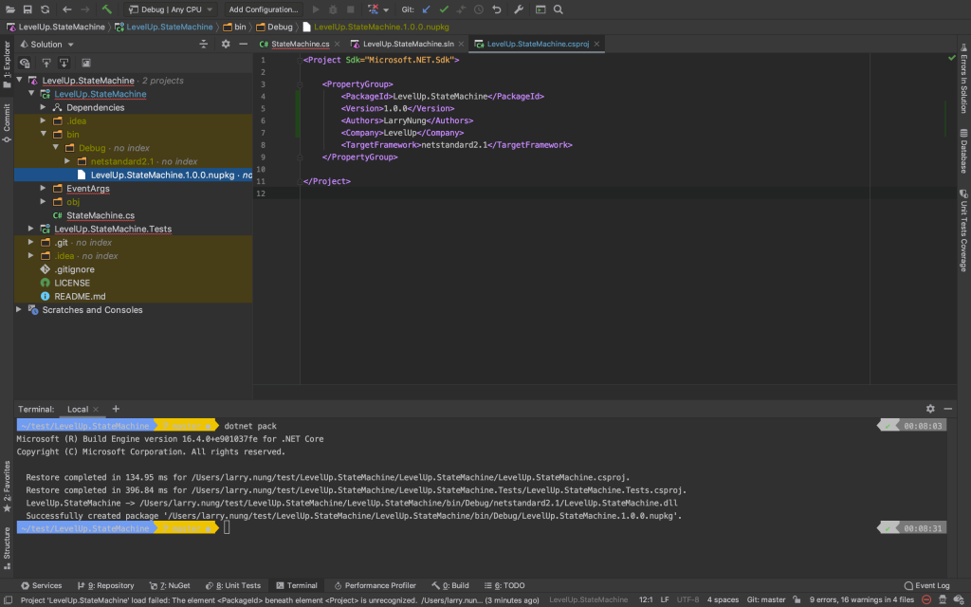Open file via the folder icon in toolbar
971x607 pixels.
[9, 9]
